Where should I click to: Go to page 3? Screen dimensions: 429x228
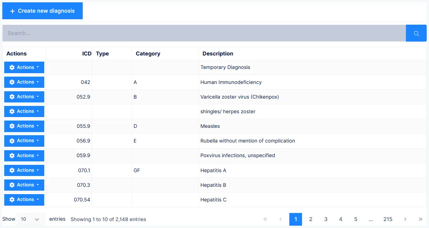tap(326, 219)
